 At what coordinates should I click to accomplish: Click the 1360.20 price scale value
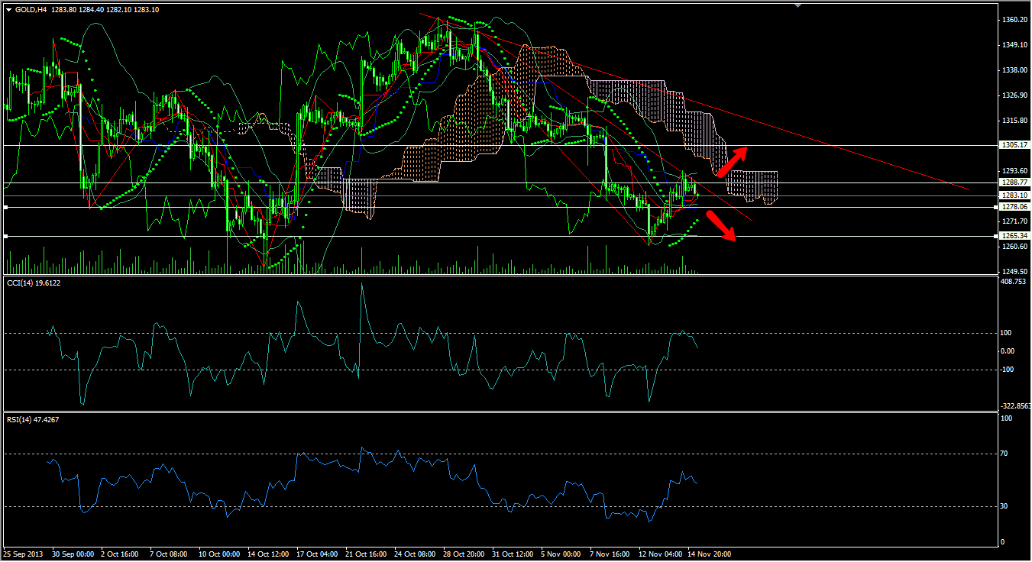[x=1015, y=20]
